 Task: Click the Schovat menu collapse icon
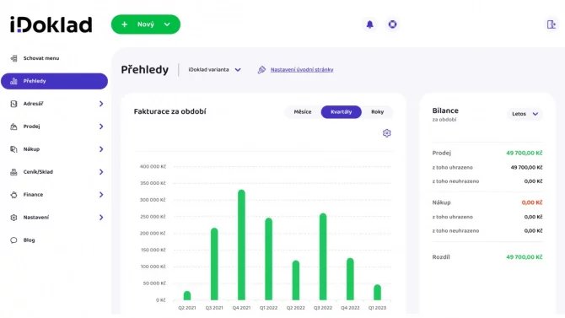[14, 58]
